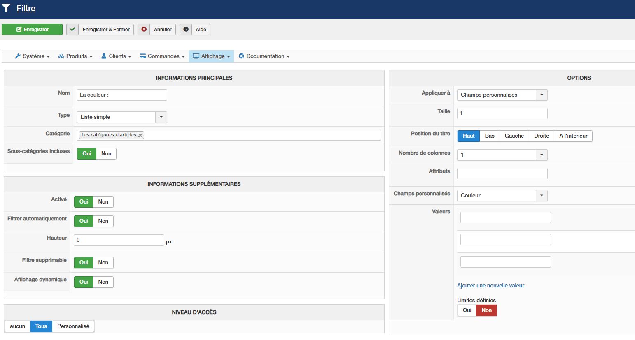Enable Limites définies with Oui
This screenshot has height=340, width=635.
pos(467,310)
